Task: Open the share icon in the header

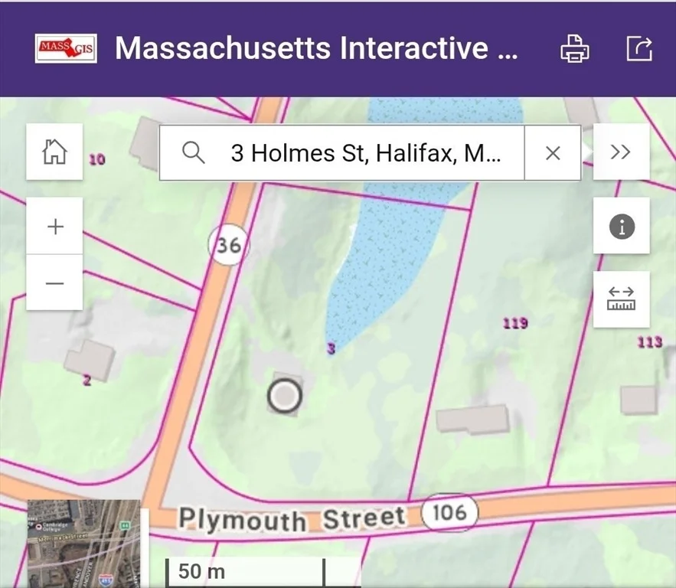Action: coord(639,48)
